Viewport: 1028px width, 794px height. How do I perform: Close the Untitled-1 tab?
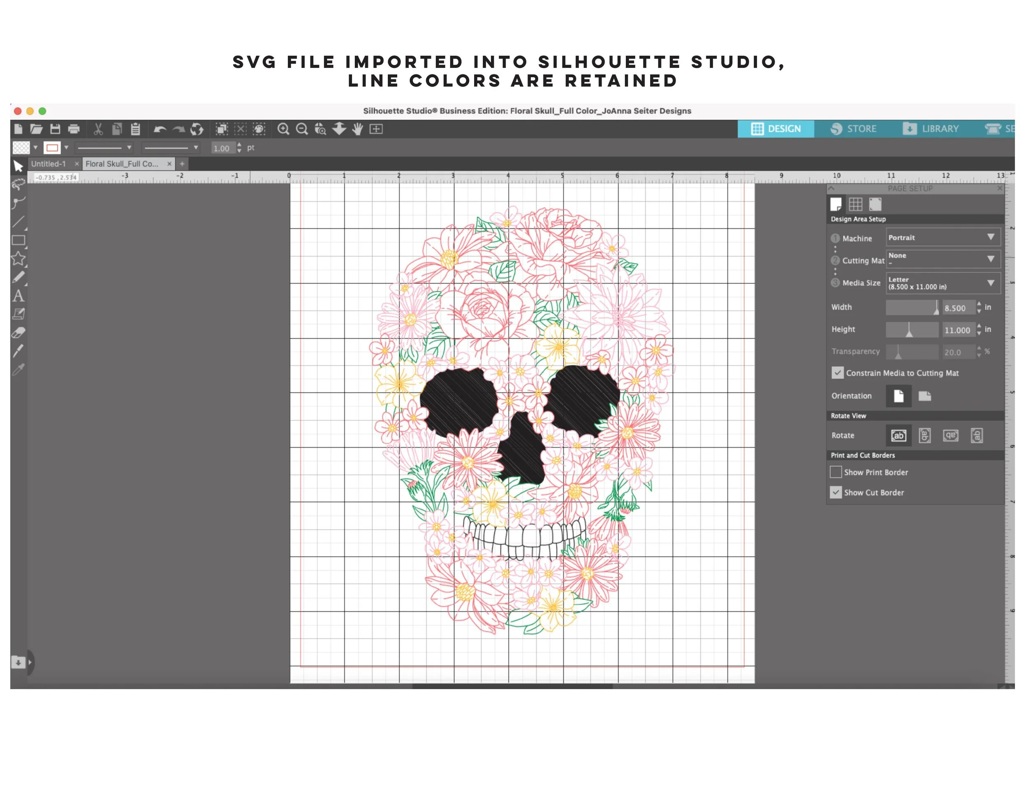77,164
